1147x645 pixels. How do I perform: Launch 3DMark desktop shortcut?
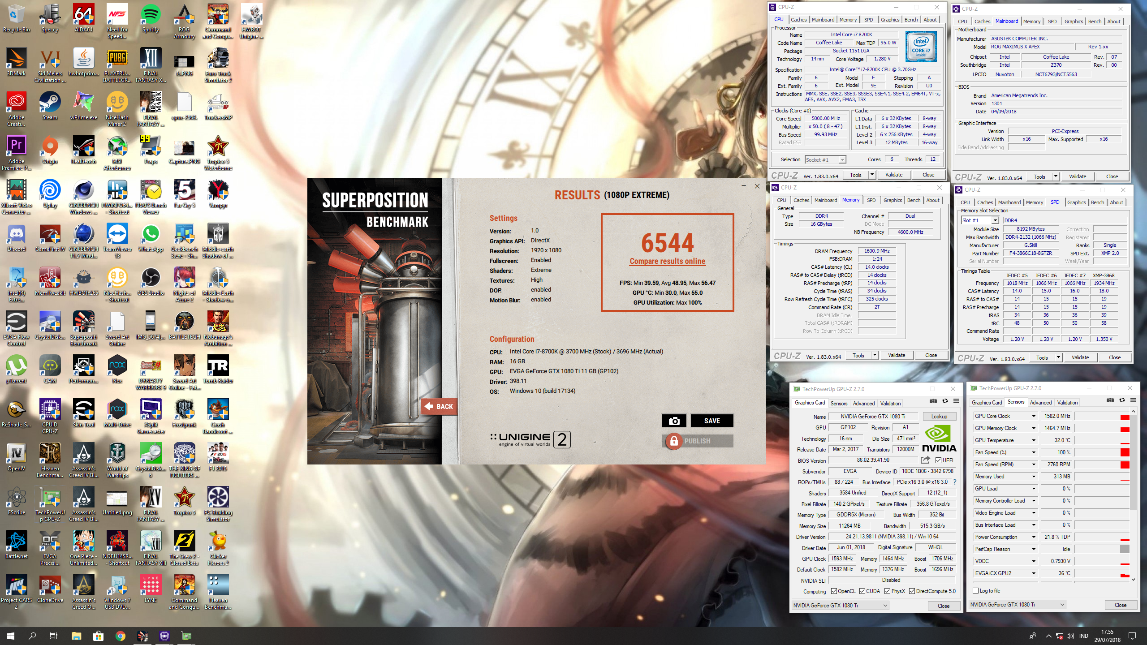[x=16, y=62]
